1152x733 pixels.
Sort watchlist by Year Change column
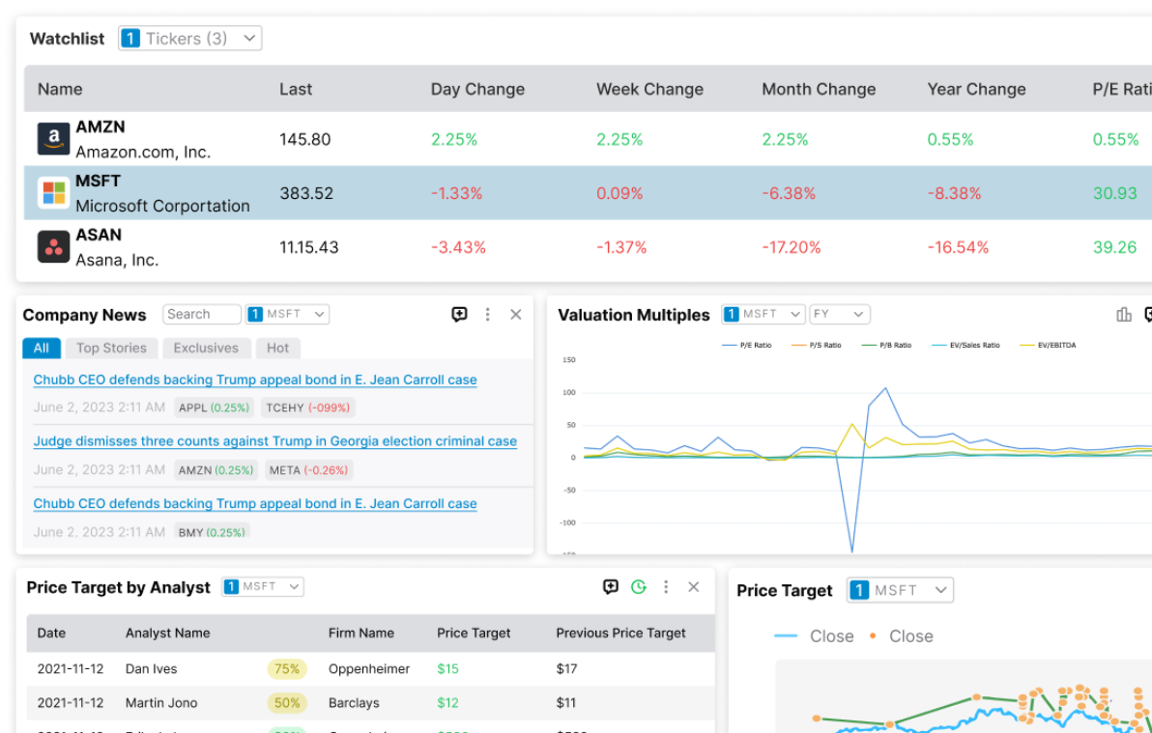coord(976,89)
